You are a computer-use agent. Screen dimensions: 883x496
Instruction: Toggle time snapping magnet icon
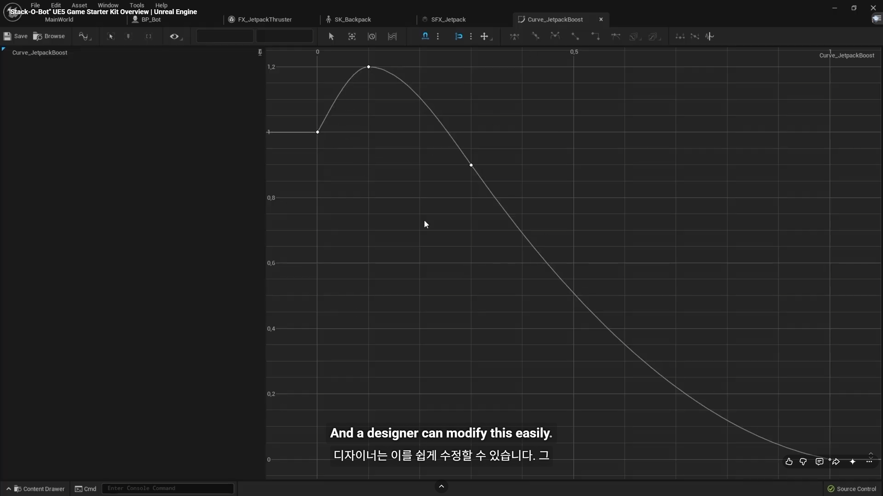coord(425,36)
